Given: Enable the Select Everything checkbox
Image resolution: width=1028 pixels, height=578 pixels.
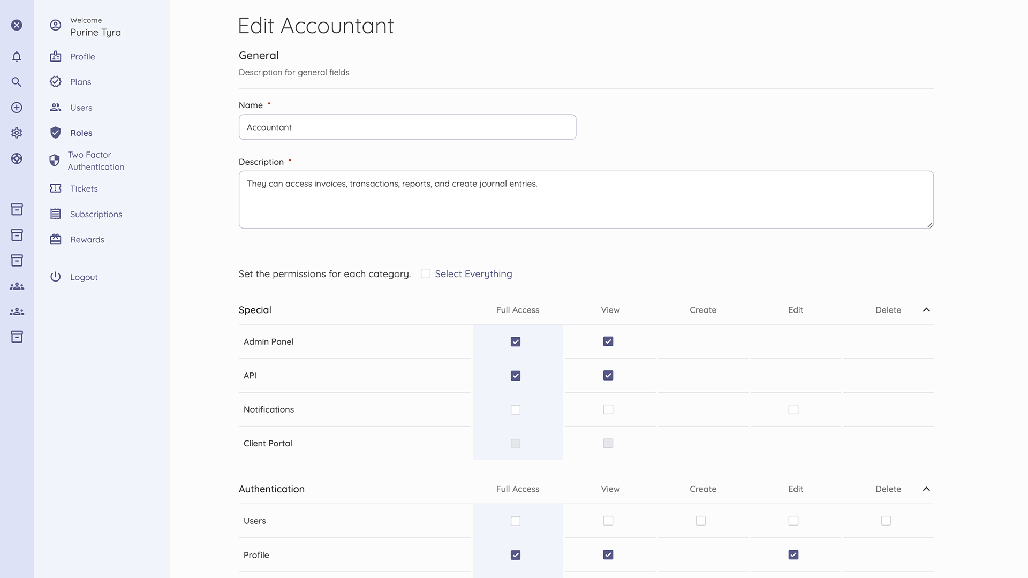Looking at the screenshot, I should [425, 273].
